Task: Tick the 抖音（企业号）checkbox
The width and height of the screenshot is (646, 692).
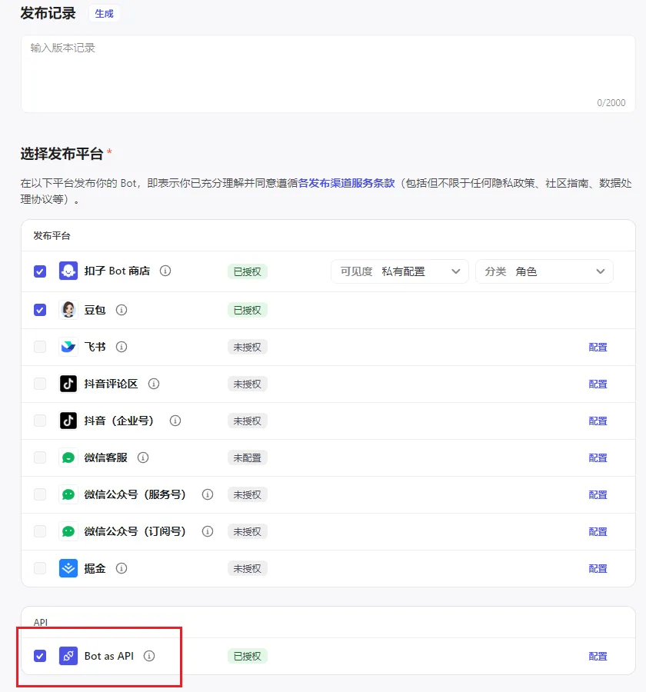Action: [40, 421]
